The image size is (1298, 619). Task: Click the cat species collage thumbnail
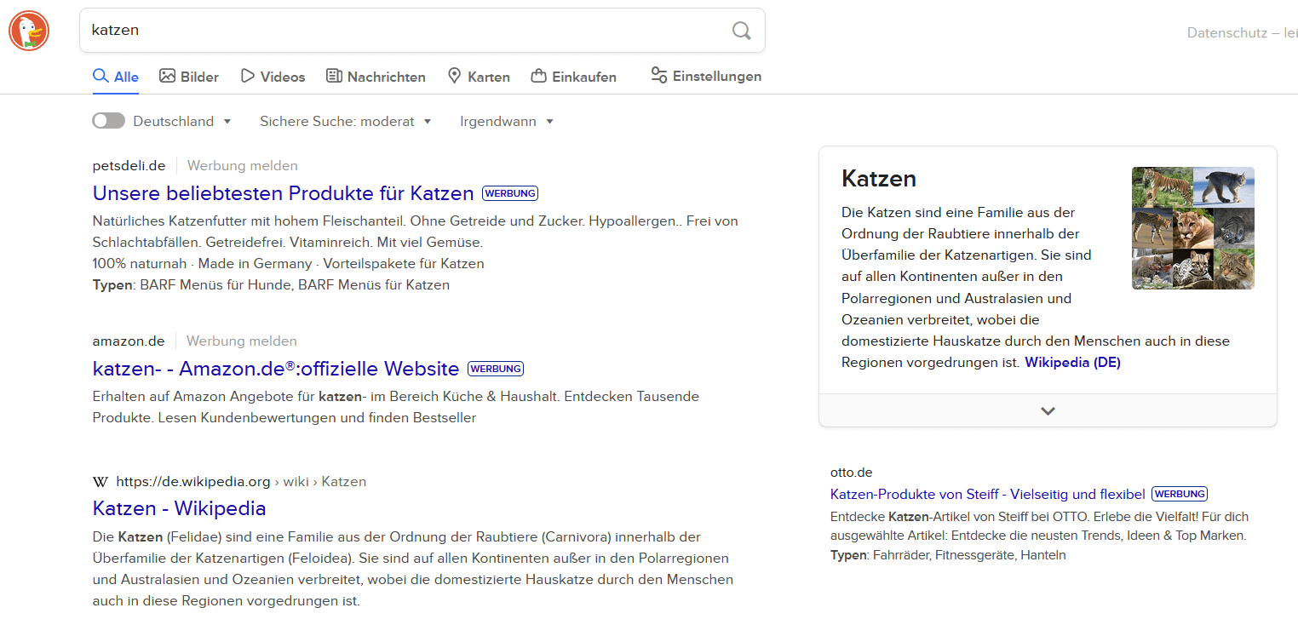1193,228
